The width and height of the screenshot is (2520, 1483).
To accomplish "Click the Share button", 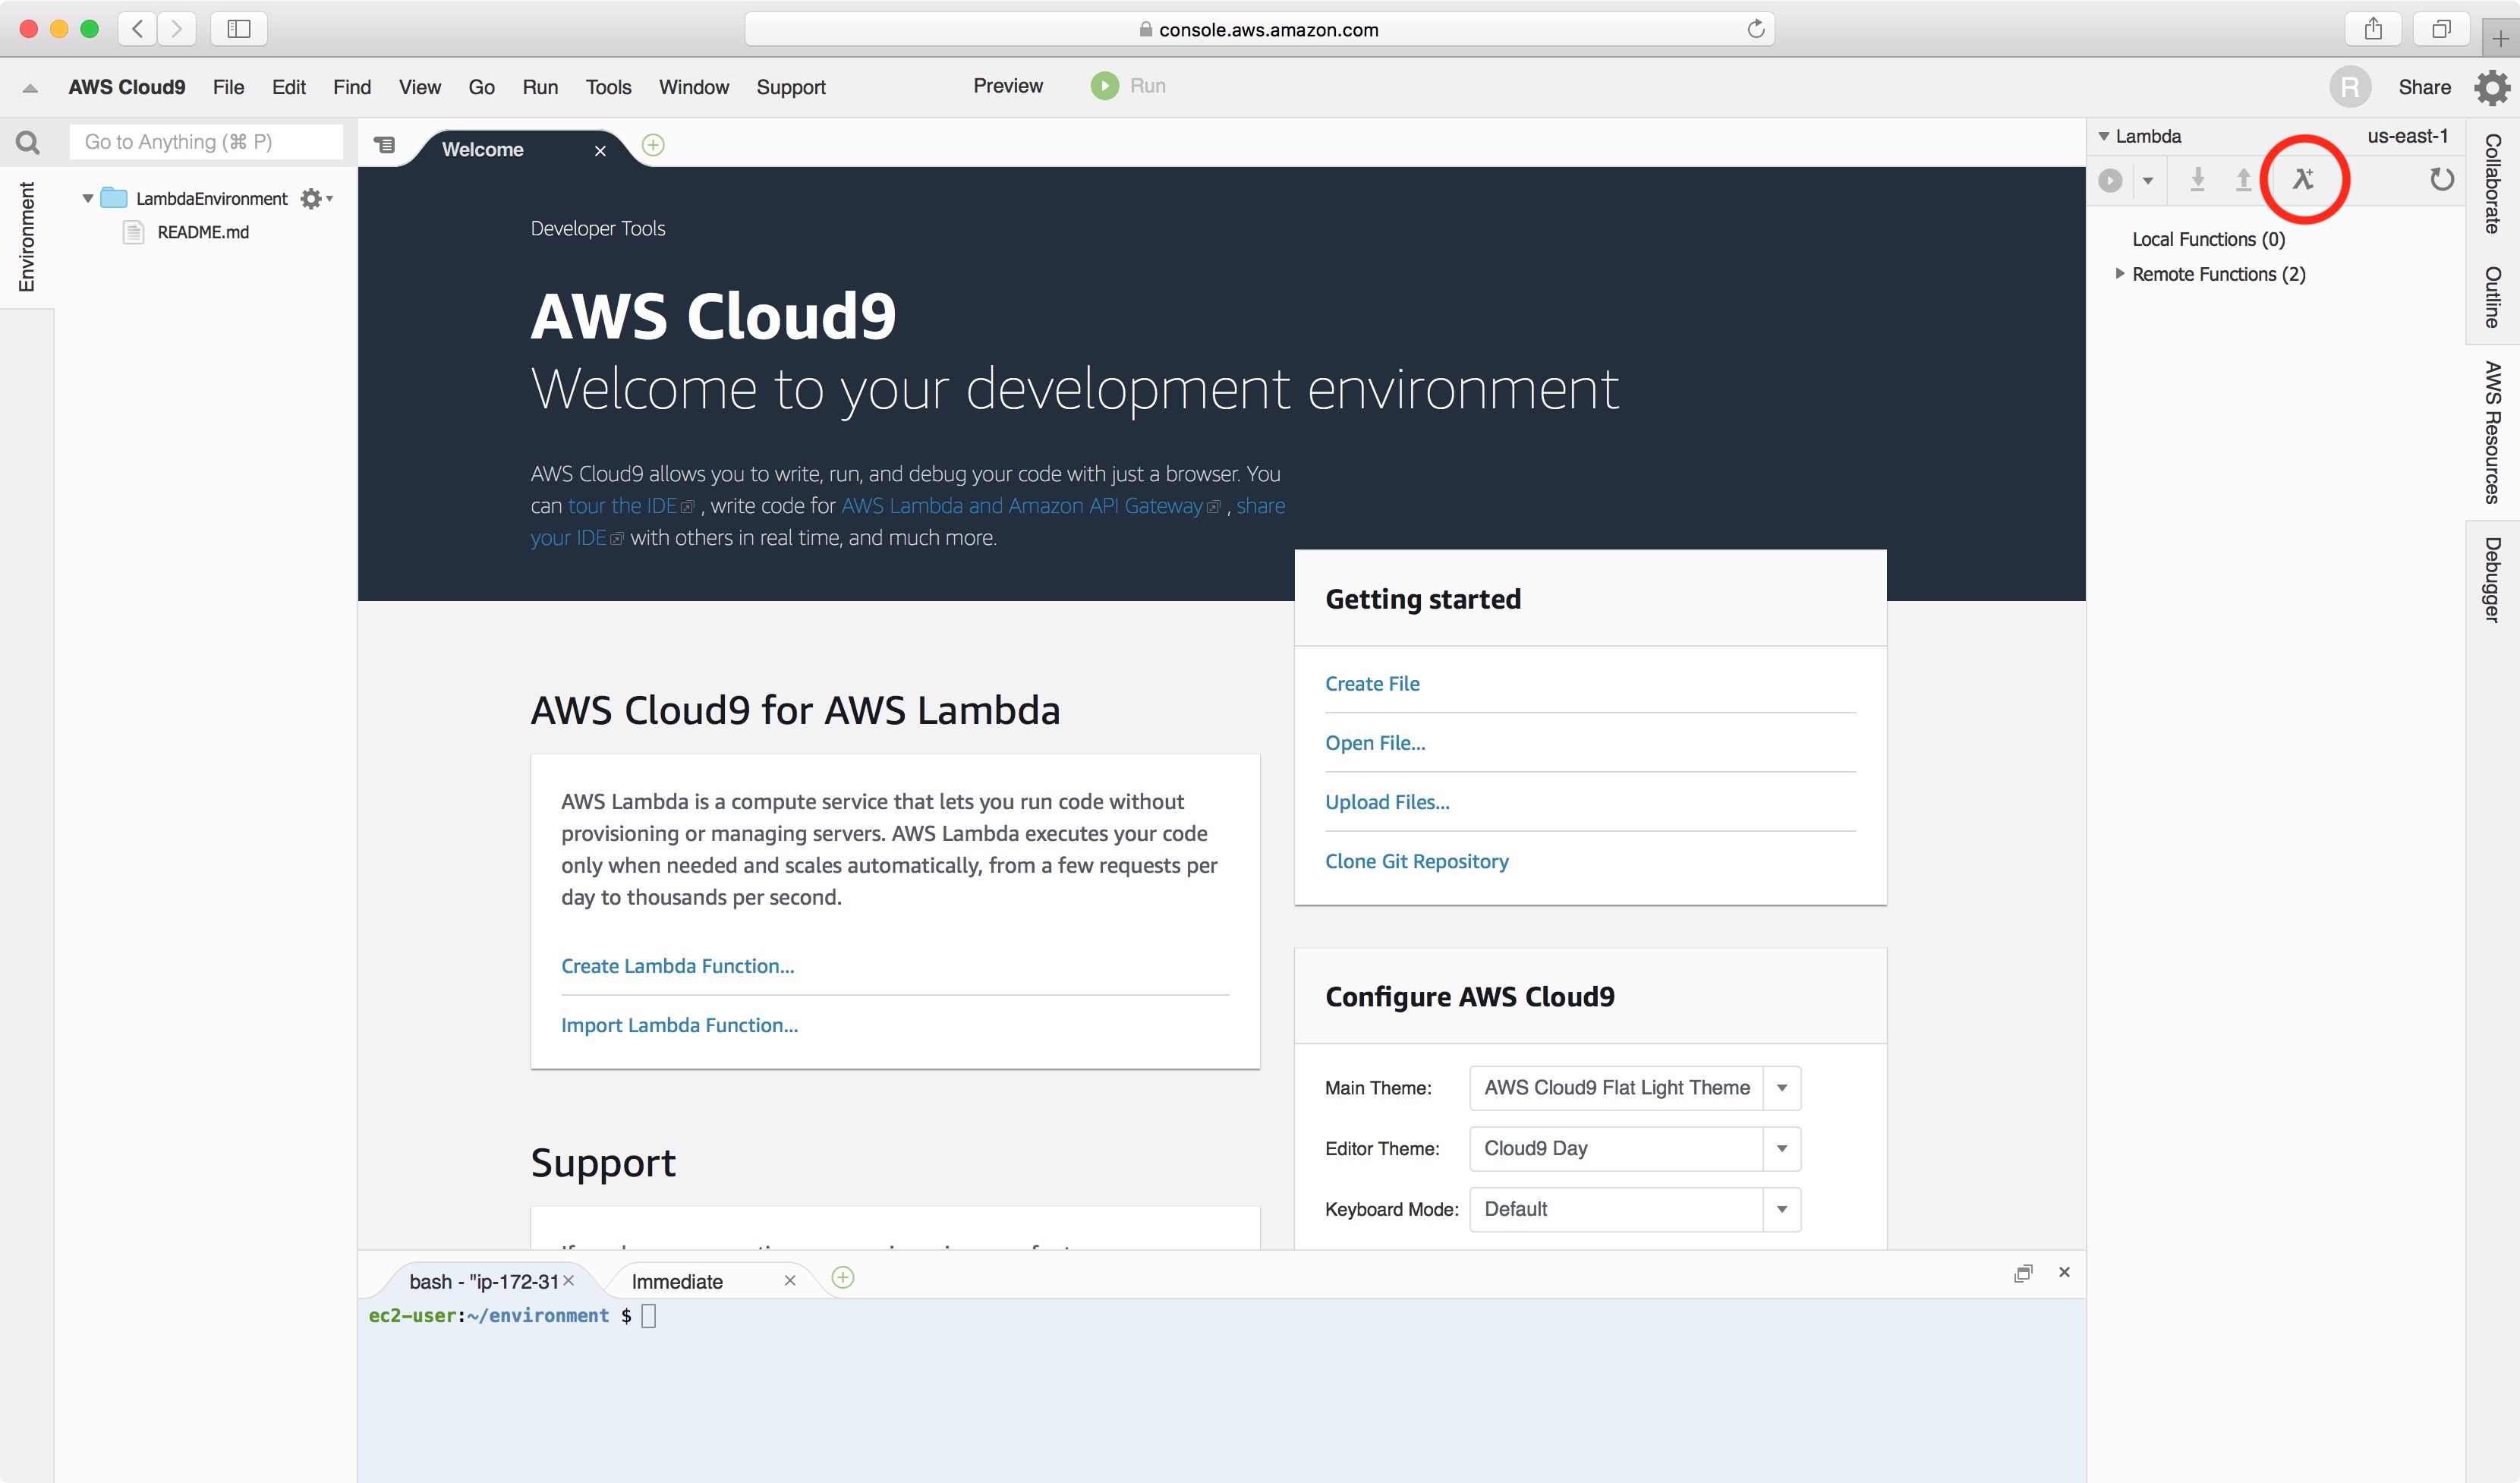I will 2424,87.
